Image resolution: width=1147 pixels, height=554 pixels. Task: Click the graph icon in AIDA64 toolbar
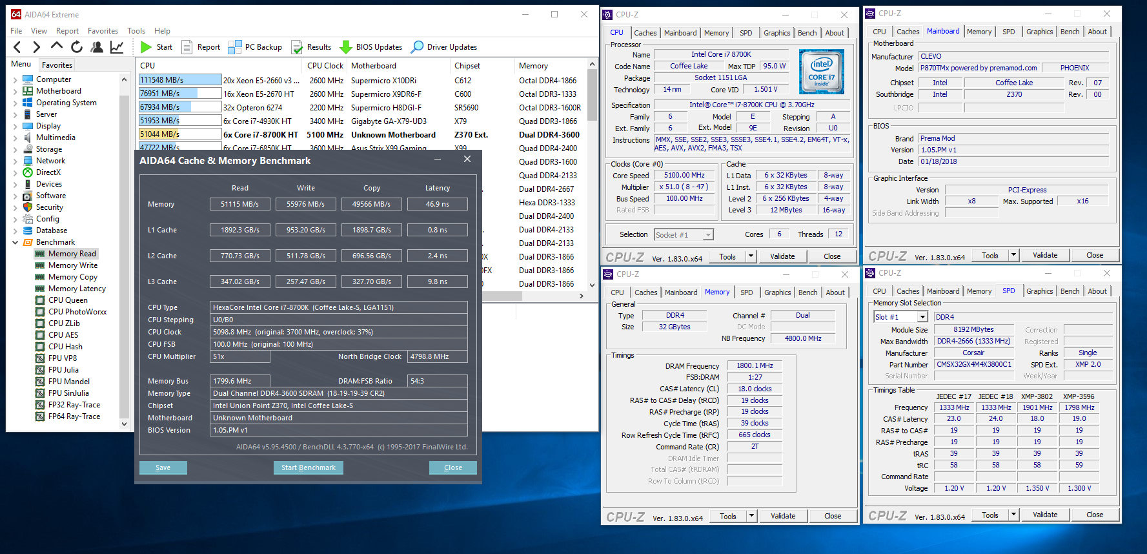pos(117,47)
